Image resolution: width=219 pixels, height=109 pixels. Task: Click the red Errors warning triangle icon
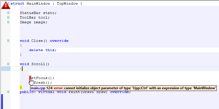(x=6, y=5)
